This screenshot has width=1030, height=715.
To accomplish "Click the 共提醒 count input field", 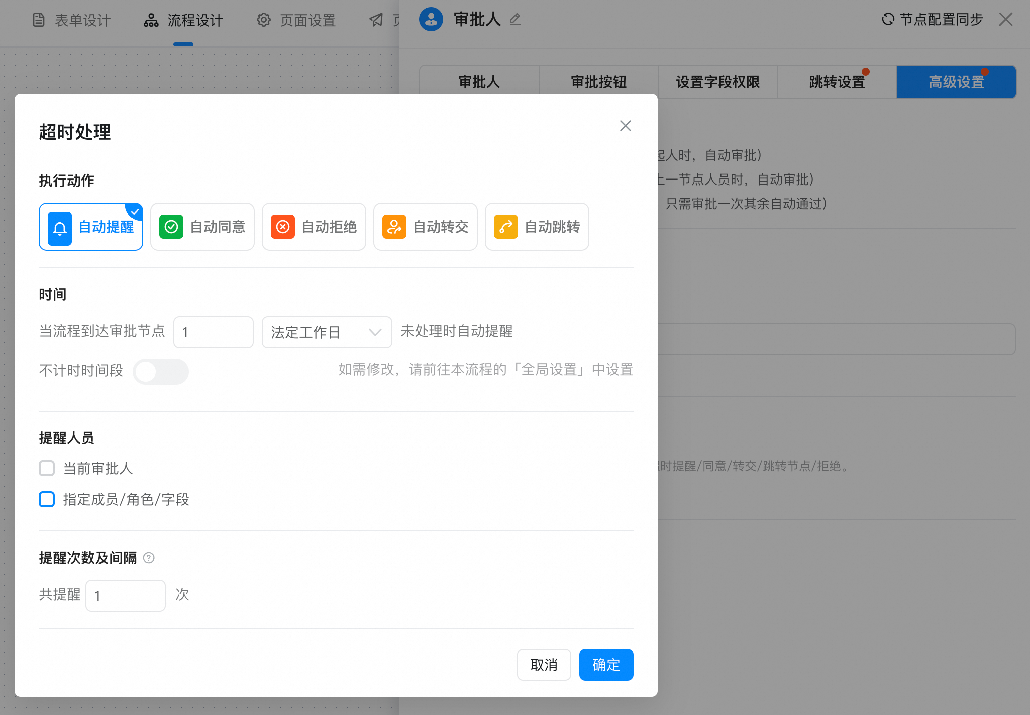I will [126, 596].
